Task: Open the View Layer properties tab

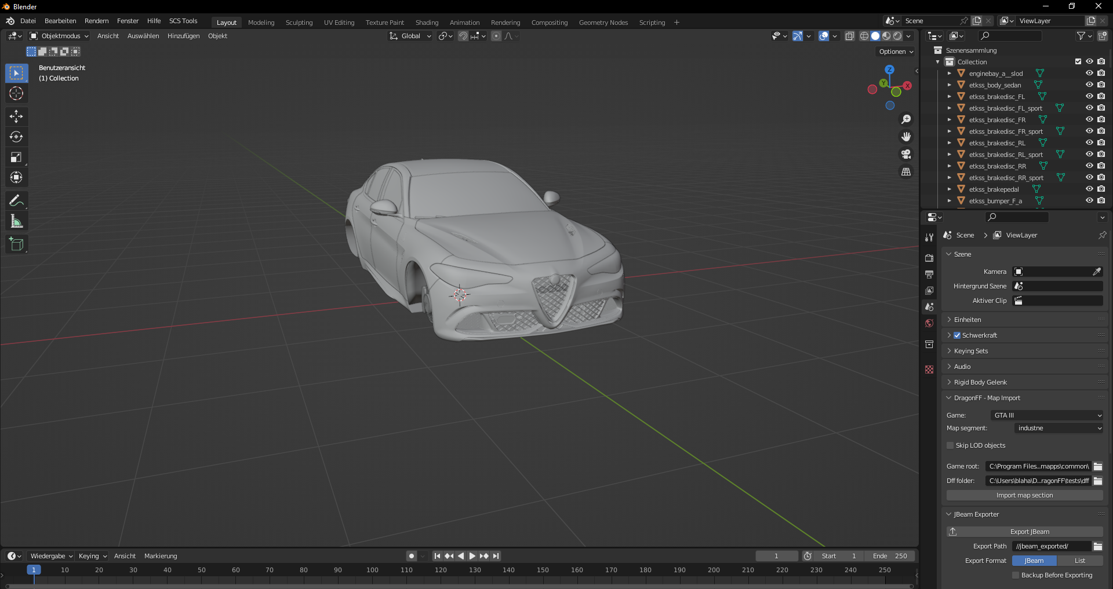Action: (x=929, y=291)
